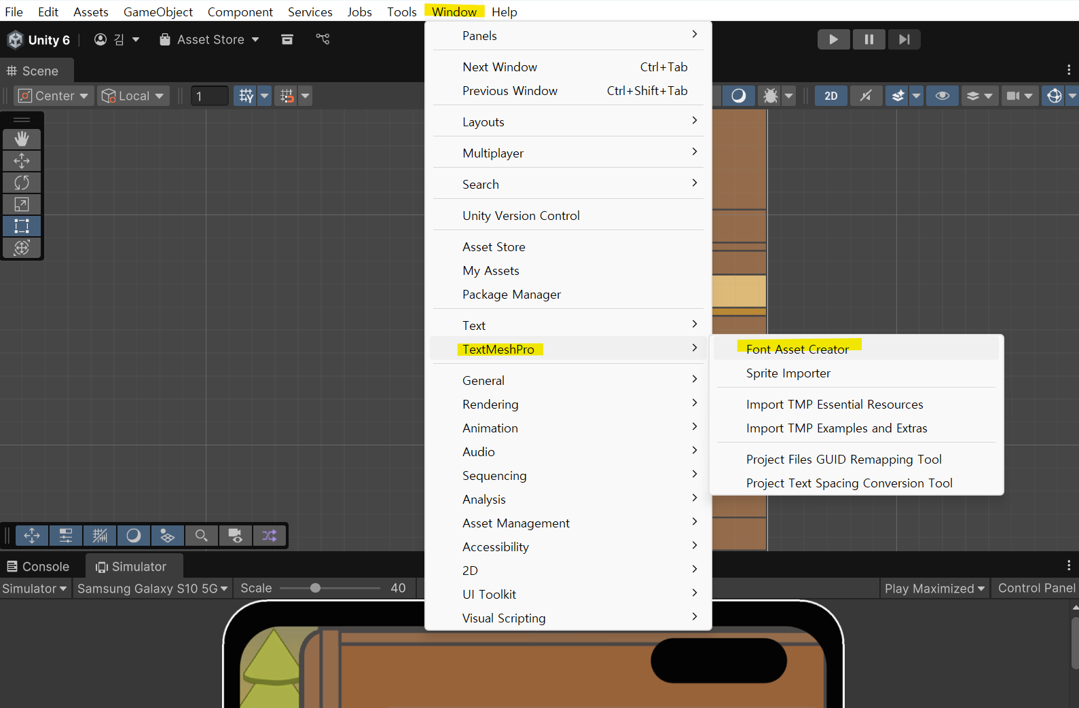The height and width of the screenshot is (708, 1079).
Task: Open Font Asset Creator
Action: [856, 349]
